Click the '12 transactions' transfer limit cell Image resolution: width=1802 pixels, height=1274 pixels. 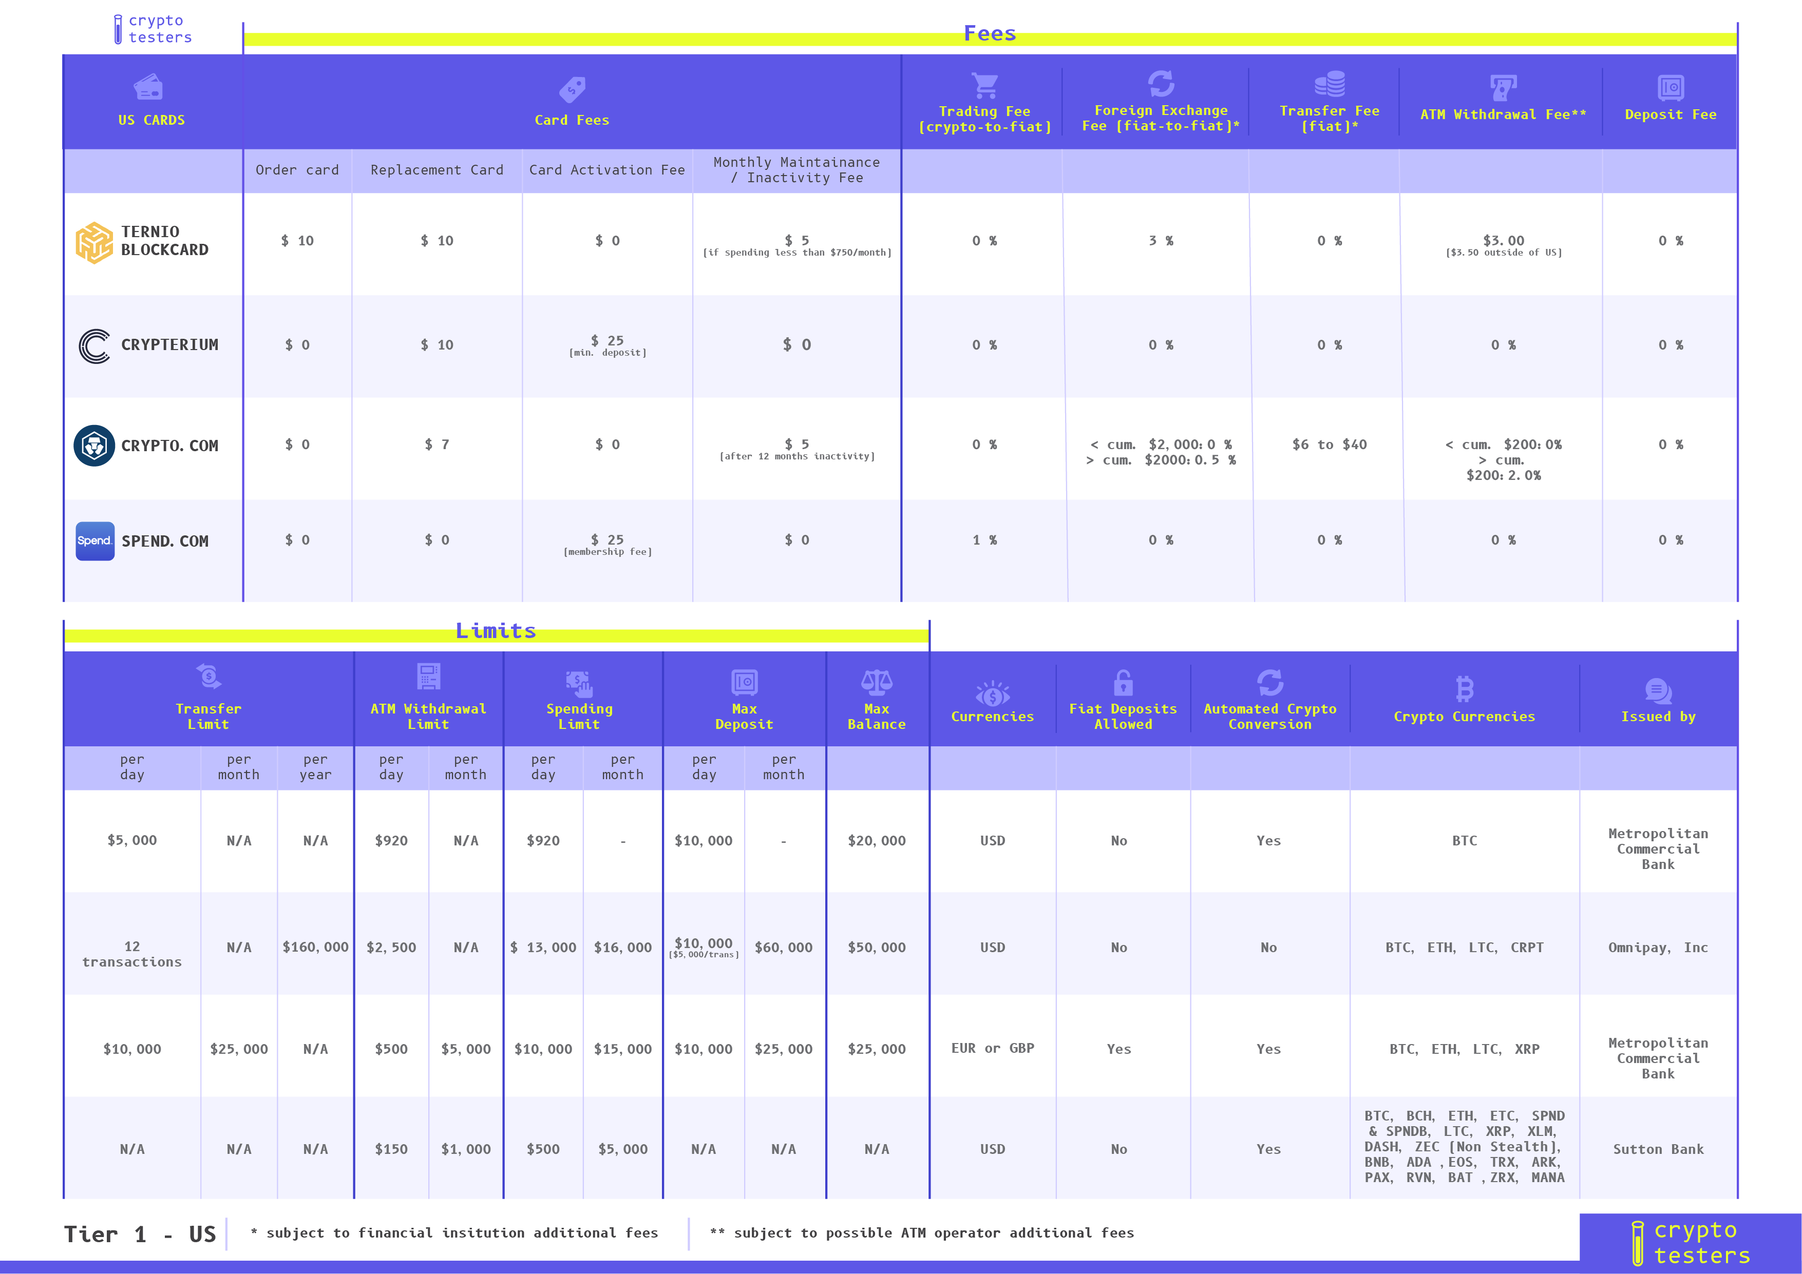point(132,955)
